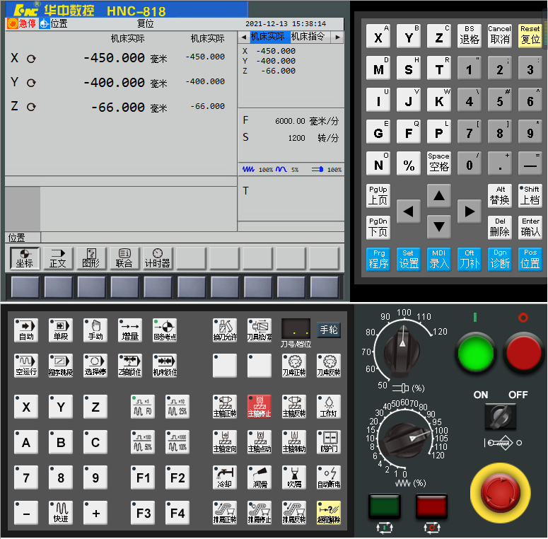
Task: Turn the ON/OFF key switch
Action: click(x=500, y=417)
